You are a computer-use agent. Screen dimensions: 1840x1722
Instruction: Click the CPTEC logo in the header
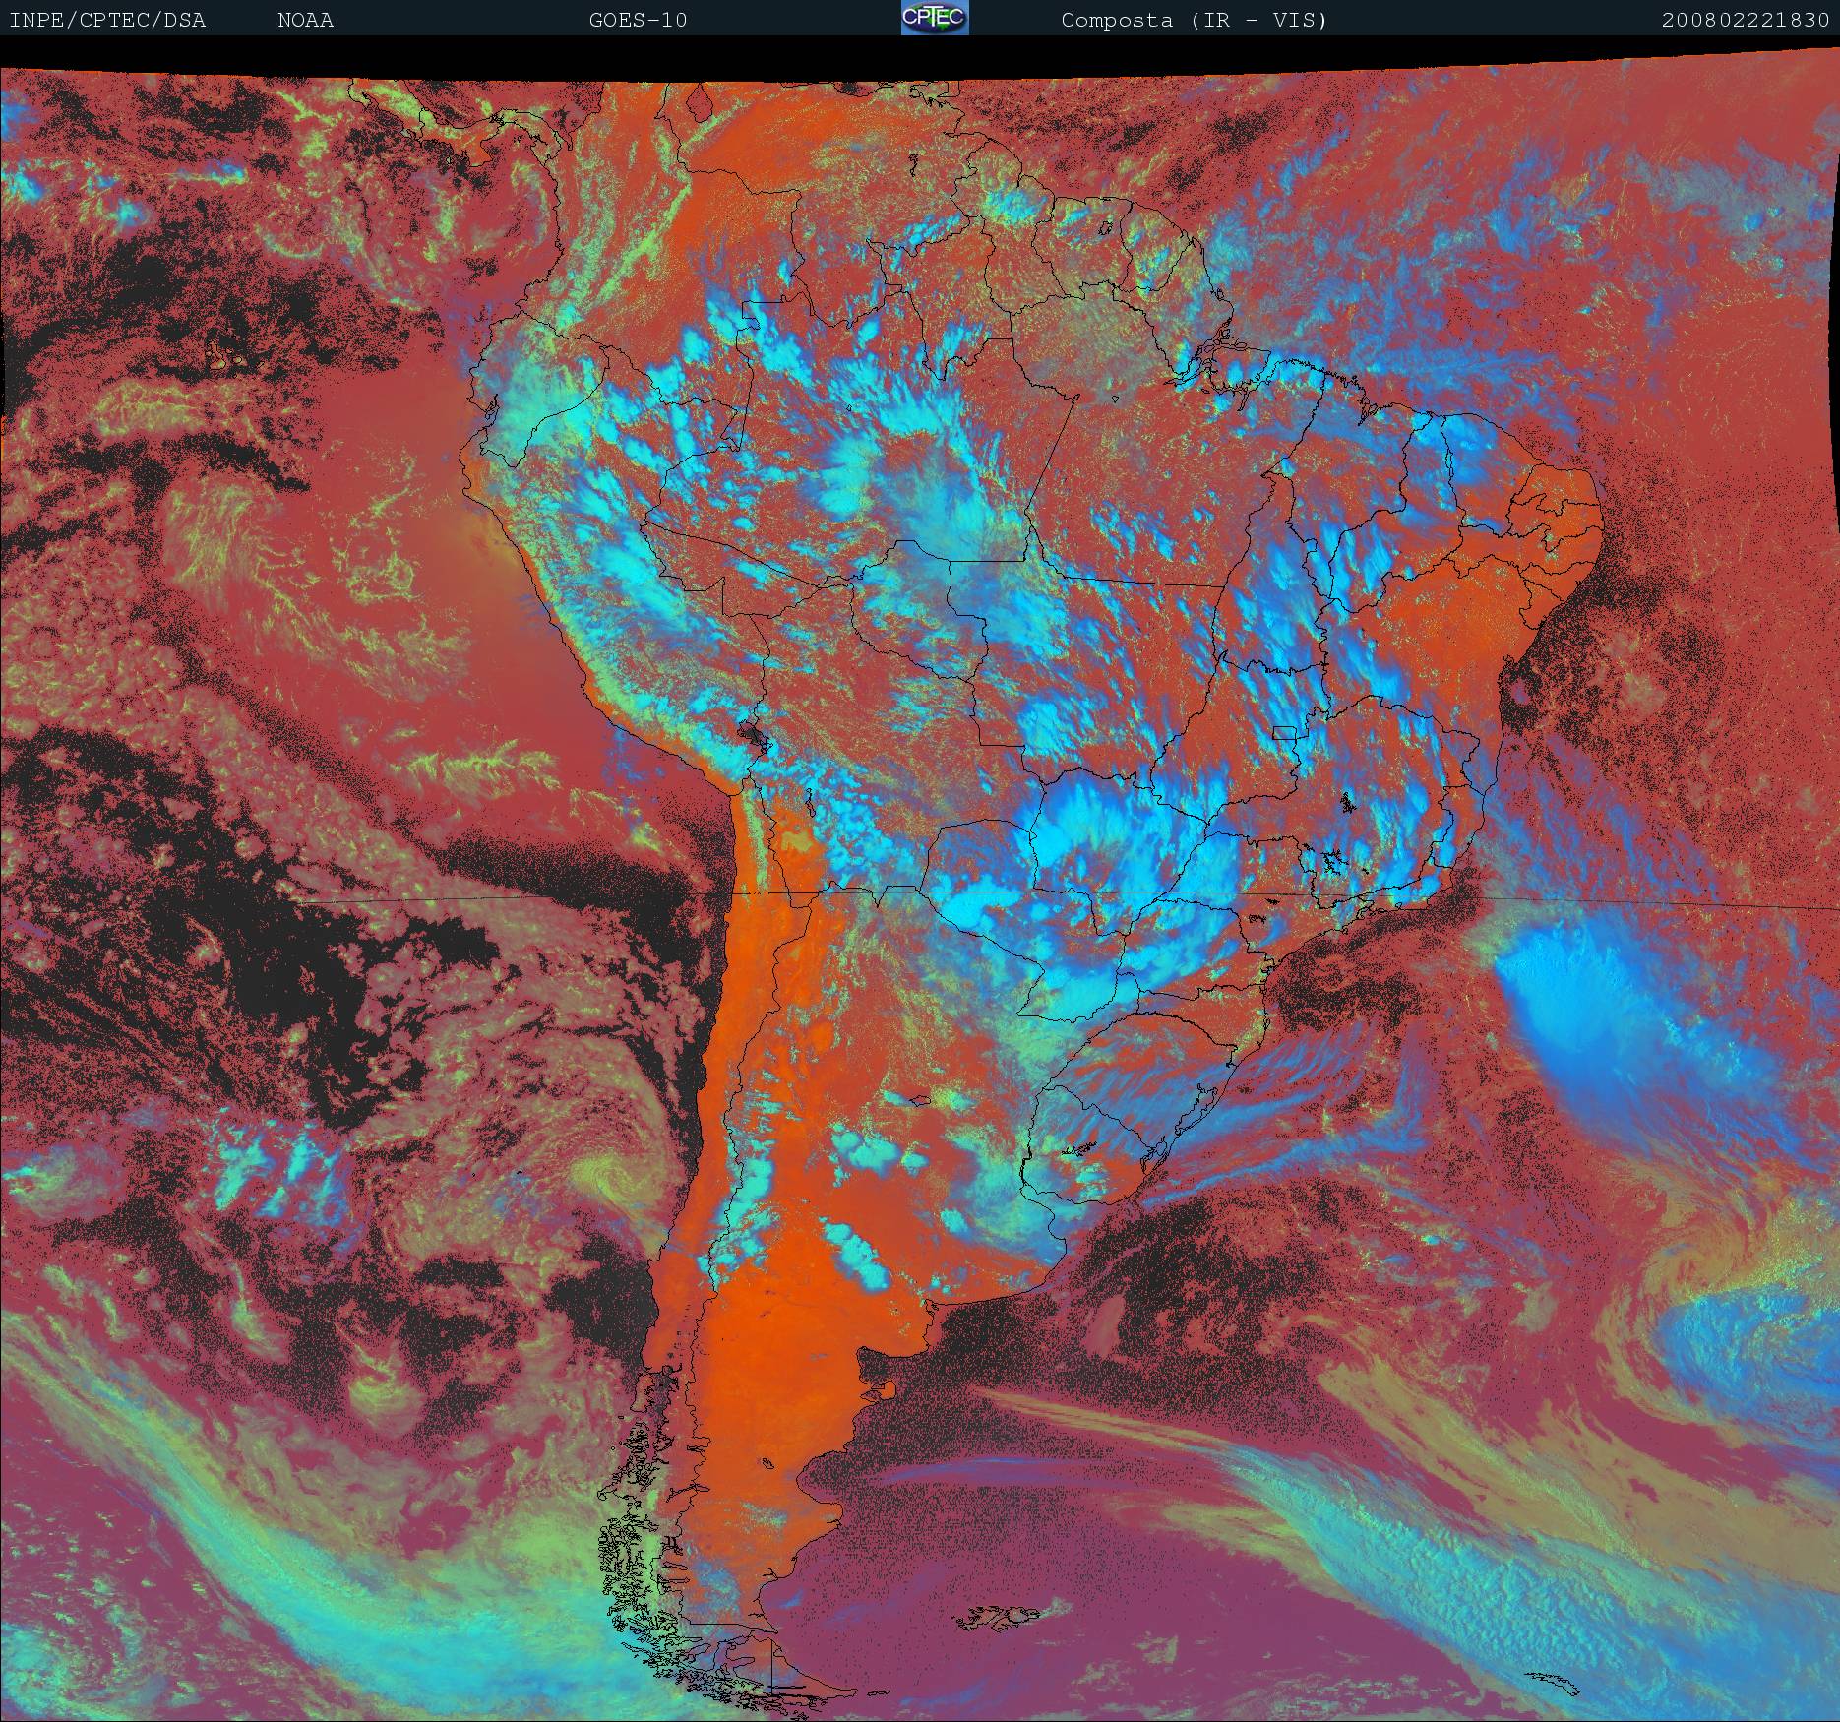click(x=934, y=19)
